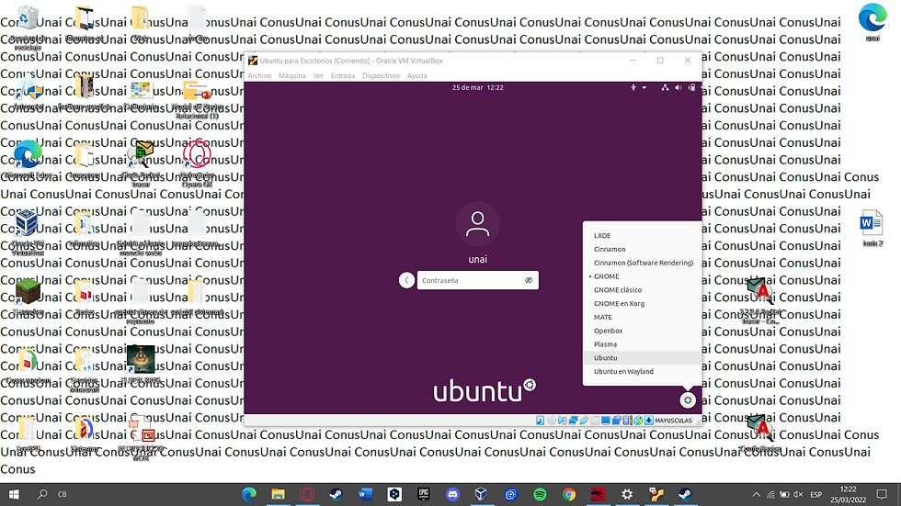Go back to the user list arrow
This screenshot has height=506, width=901.
point(406,280)
